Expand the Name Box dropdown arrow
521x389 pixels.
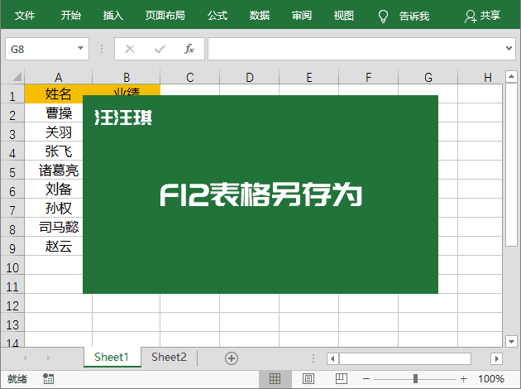(x=80, y=48)
